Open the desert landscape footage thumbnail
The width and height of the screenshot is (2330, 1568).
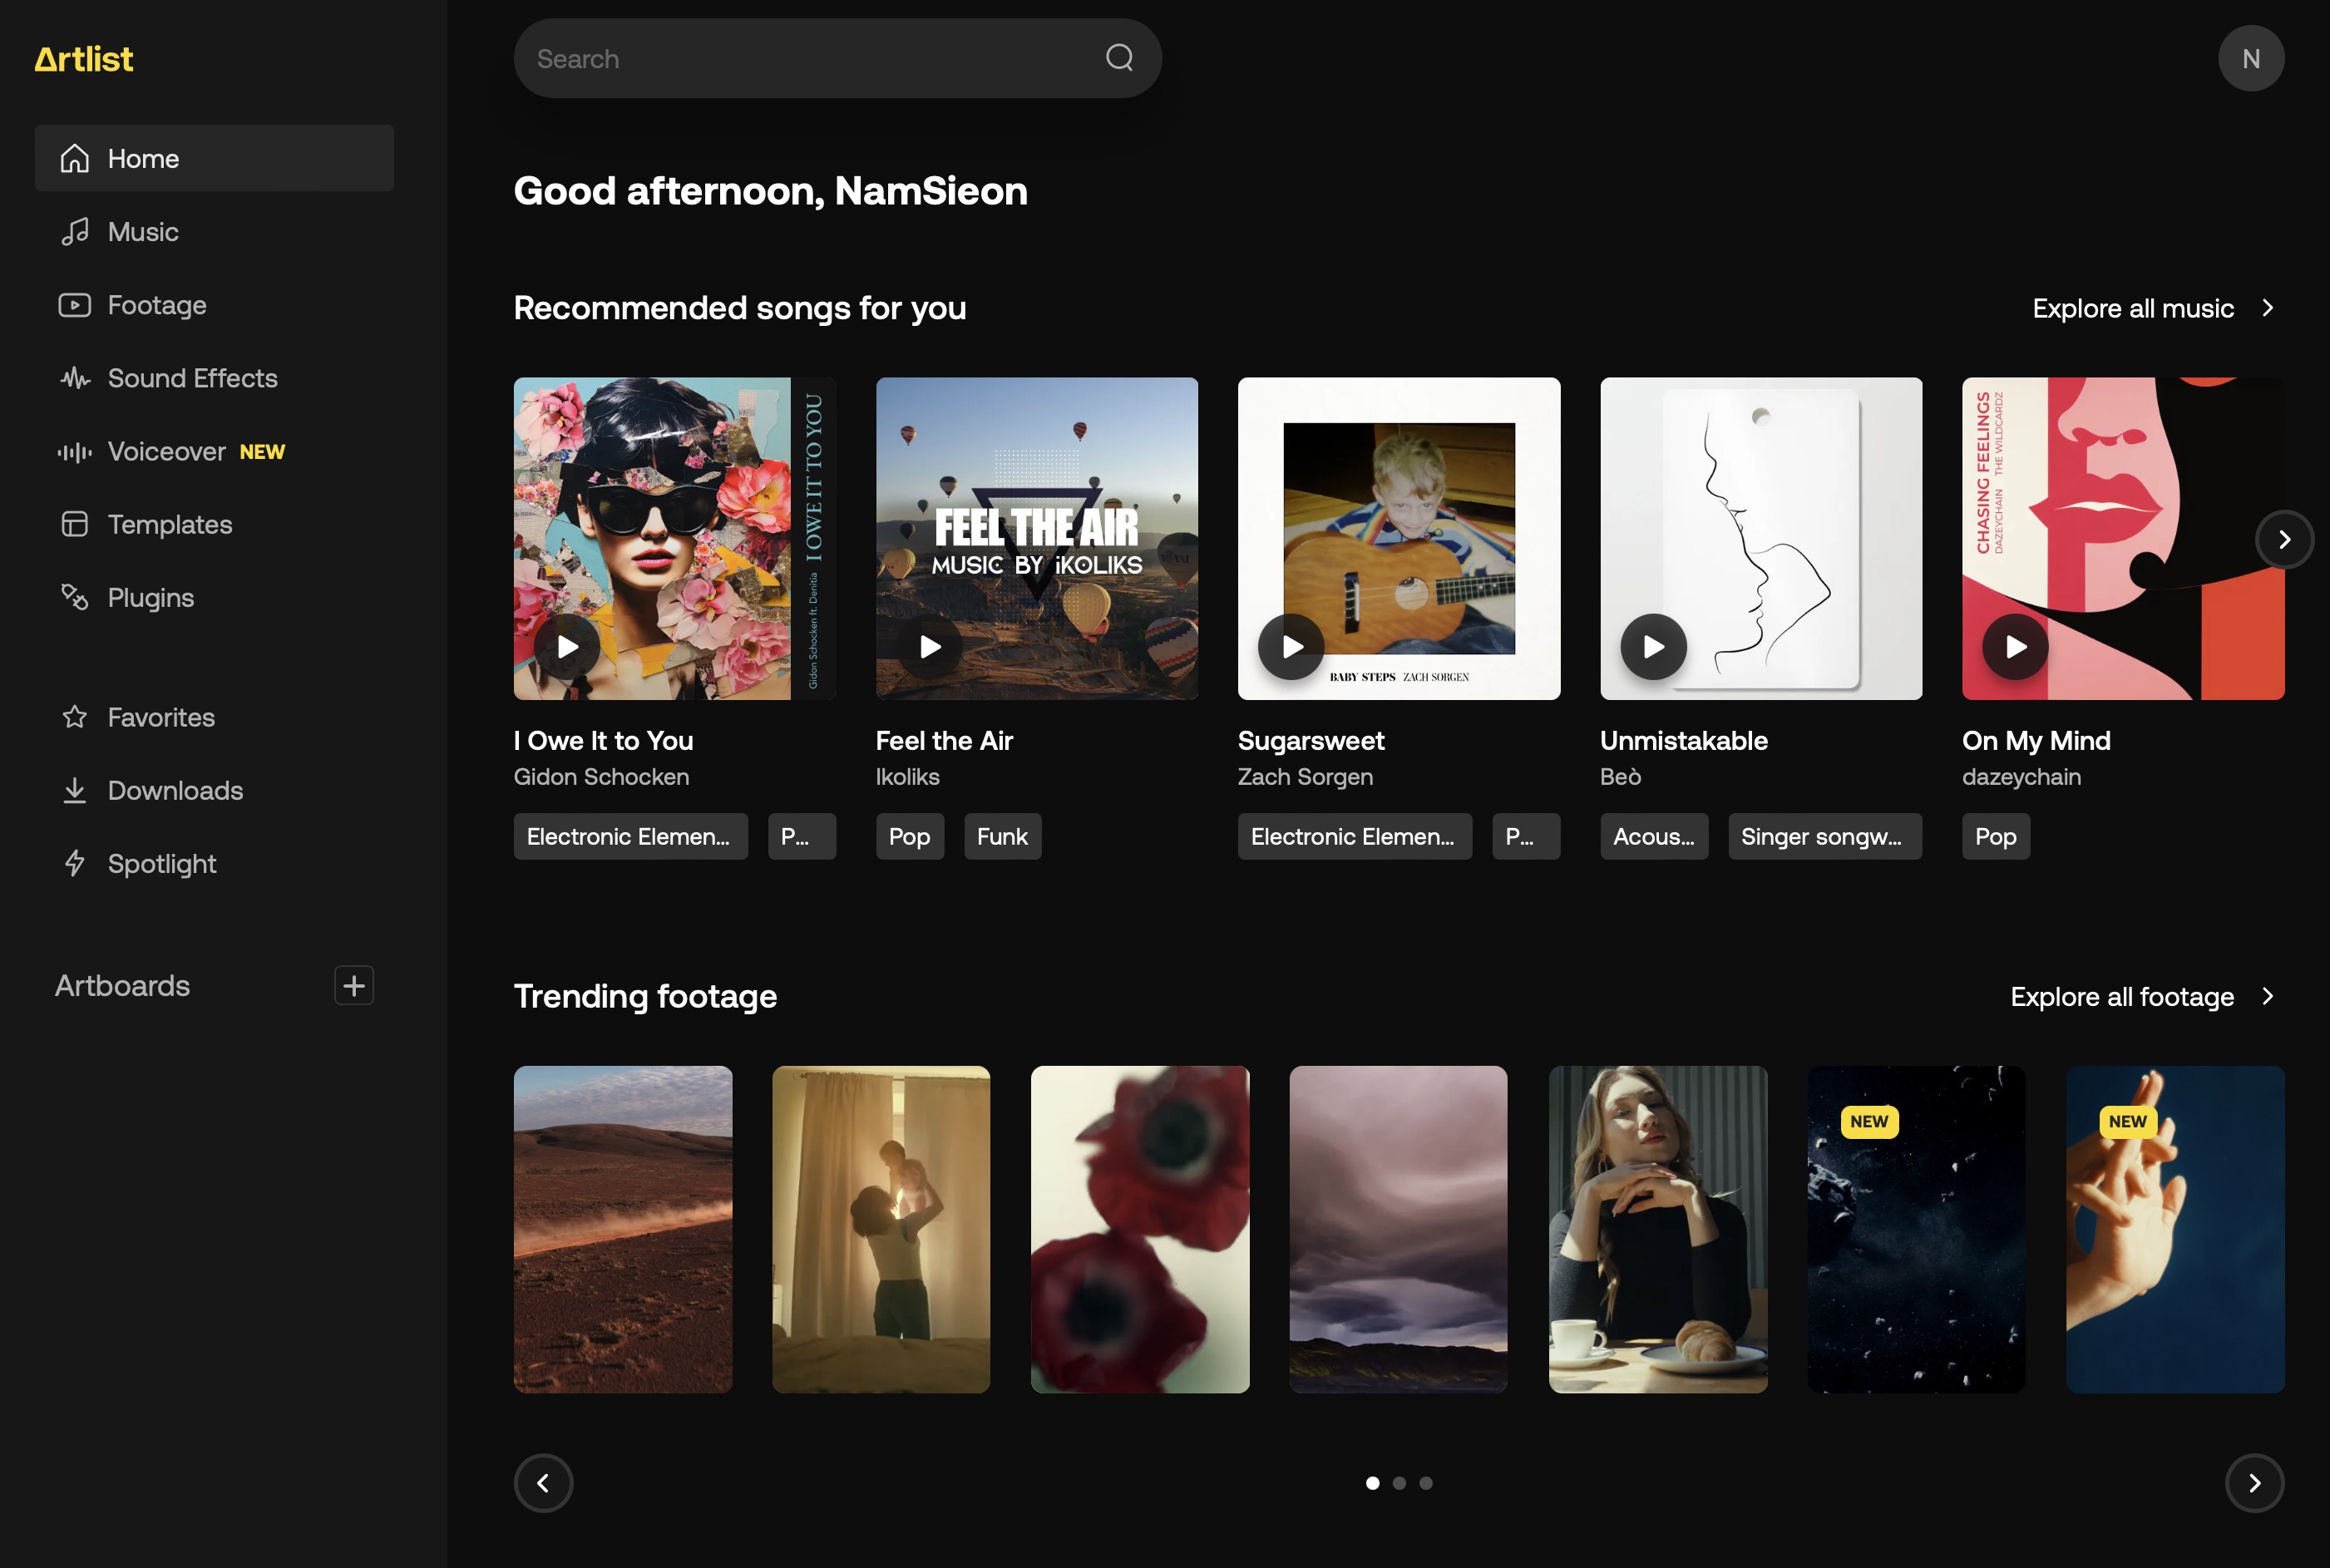coord(622,1229)
